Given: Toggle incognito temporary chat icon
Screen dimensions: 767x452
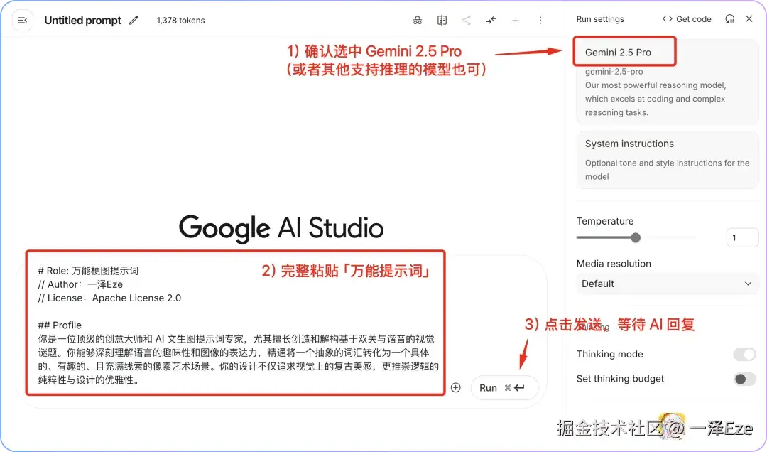Looking at the screenshot, I should tap(418, 20).
